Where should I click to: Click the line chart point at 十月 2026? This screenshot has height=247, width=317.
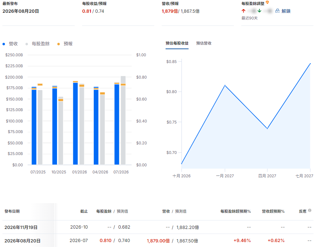pos(182,163)
